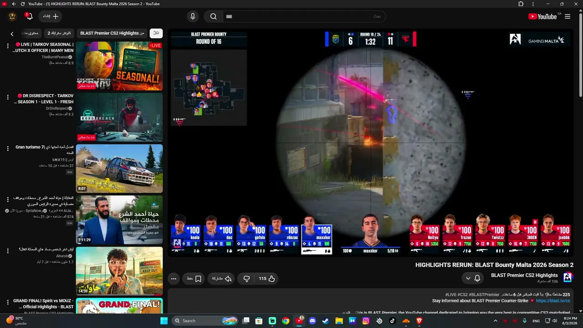Open the YouTube guide hamburger menu
Viewport: 583px width, 328px height.
click(568, 16)
